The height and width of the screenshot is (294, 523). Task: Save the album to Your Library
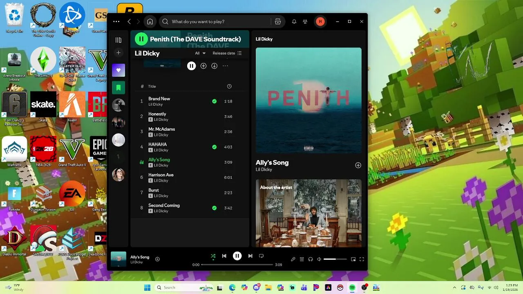pos(203,66)
